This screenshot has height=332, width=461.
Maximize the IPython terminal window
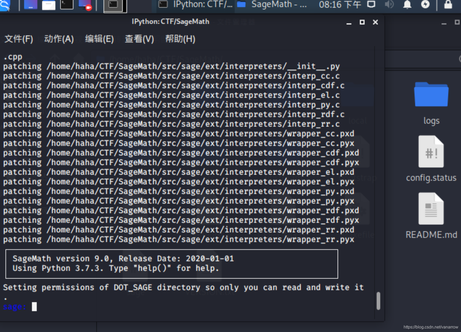(x=362, y=22)
